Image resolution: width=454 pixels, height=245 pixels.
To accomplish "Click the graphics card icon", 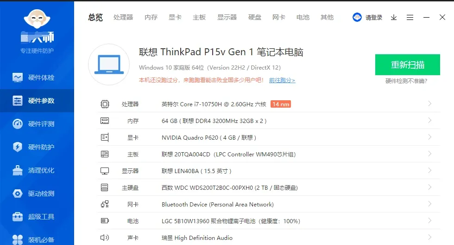I will tap(105, 137).
